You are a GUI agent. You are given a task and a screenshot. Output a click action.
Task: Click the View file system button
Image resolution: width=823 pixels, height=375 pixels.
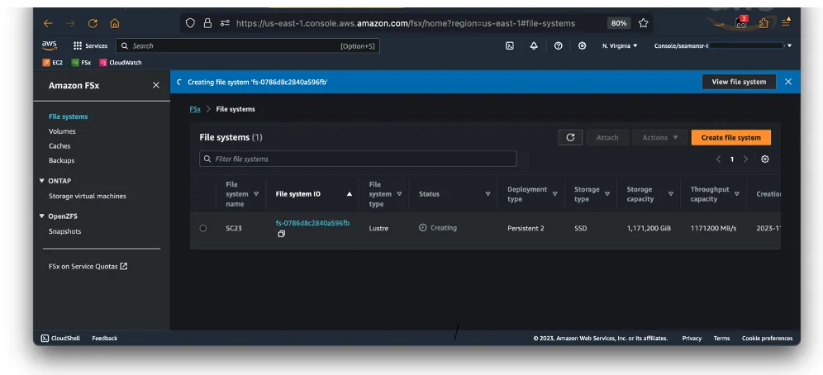coord(739,82)
